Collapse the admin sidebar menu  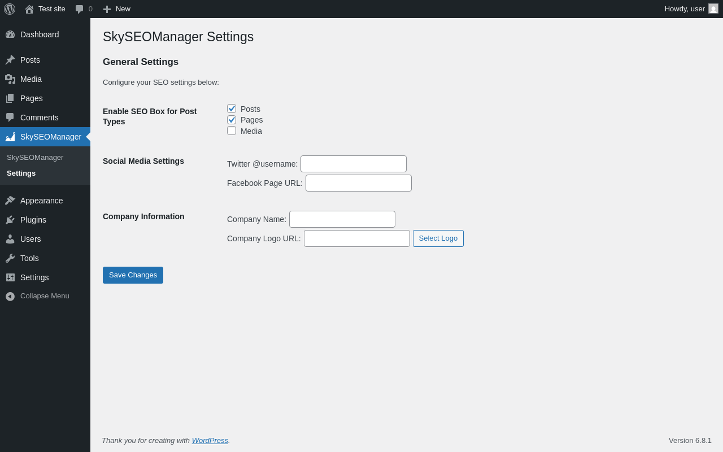pos(37,296)
